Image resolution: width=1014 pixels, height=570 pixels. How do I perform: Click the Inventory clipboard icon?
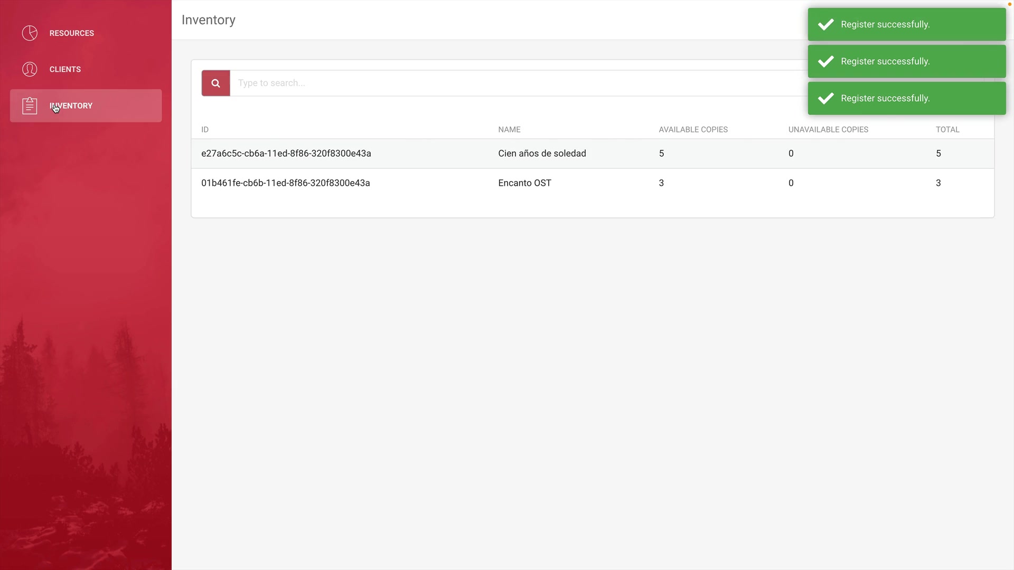(30, 106)
